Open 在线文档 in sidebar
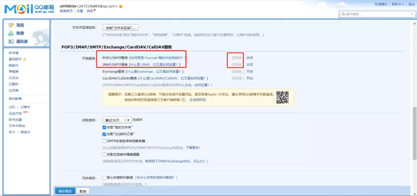Screen dimensions: 417x196 [15, 113]
